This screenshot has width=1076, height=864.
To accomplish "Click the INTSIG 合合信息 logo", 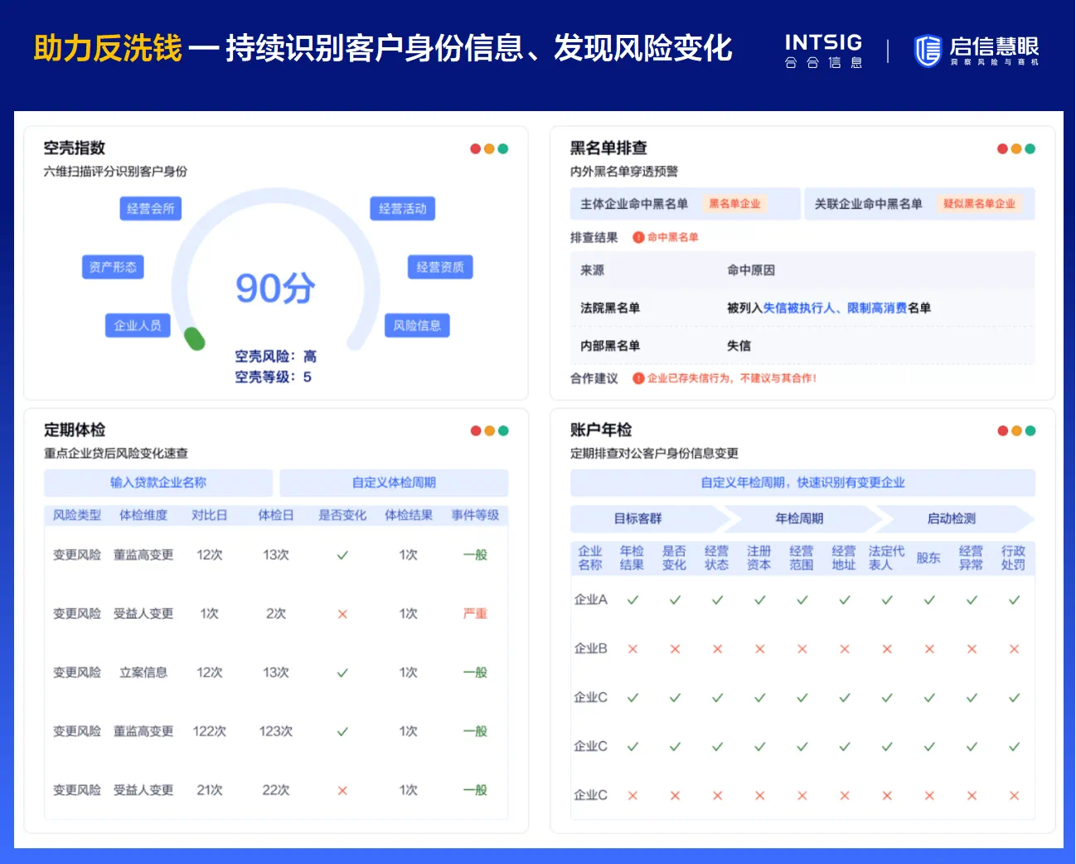I will coord(823,51).
